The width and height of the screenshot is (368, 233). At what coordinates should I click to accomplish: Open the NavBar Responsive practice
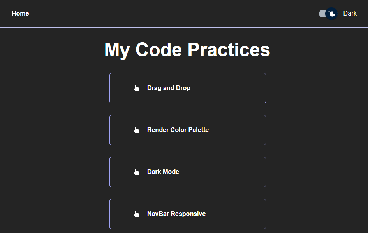(187, 214)
